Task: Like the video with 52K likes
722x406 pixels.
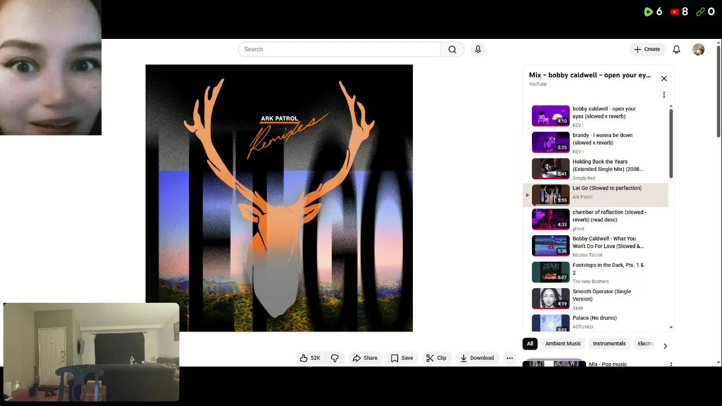Action: [310, 358]
